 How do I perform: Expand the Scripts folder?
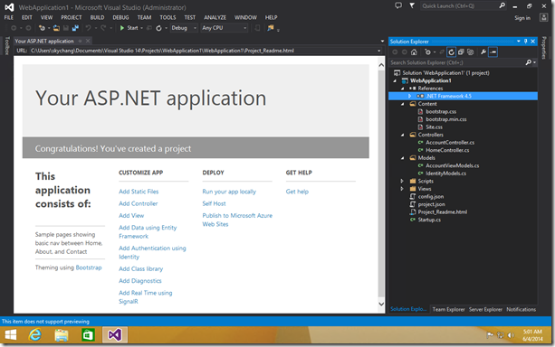402,182
